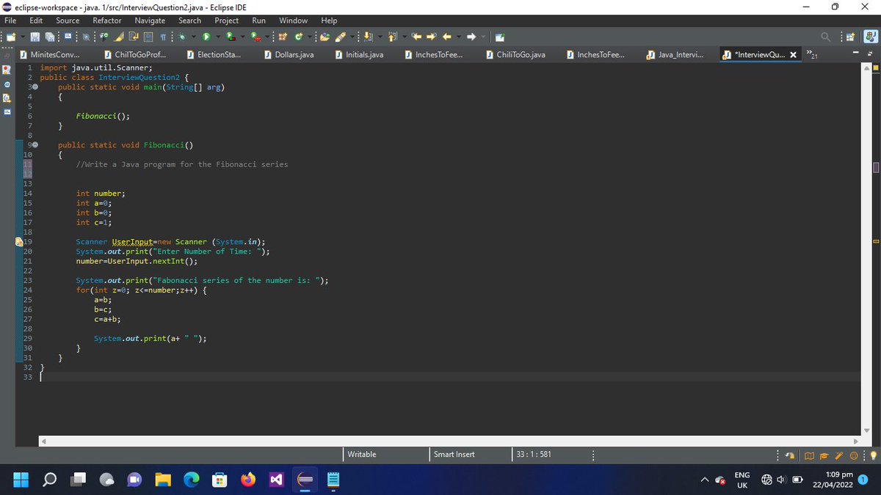Viewport: 881px width, 495px height.
Task: Open the Next Annotation dropdown arrow
Action: click(380, 37)
